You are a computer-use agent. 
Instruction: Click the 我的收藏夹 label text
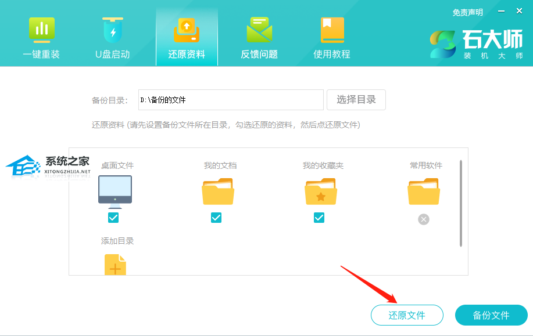coord(323,165)
